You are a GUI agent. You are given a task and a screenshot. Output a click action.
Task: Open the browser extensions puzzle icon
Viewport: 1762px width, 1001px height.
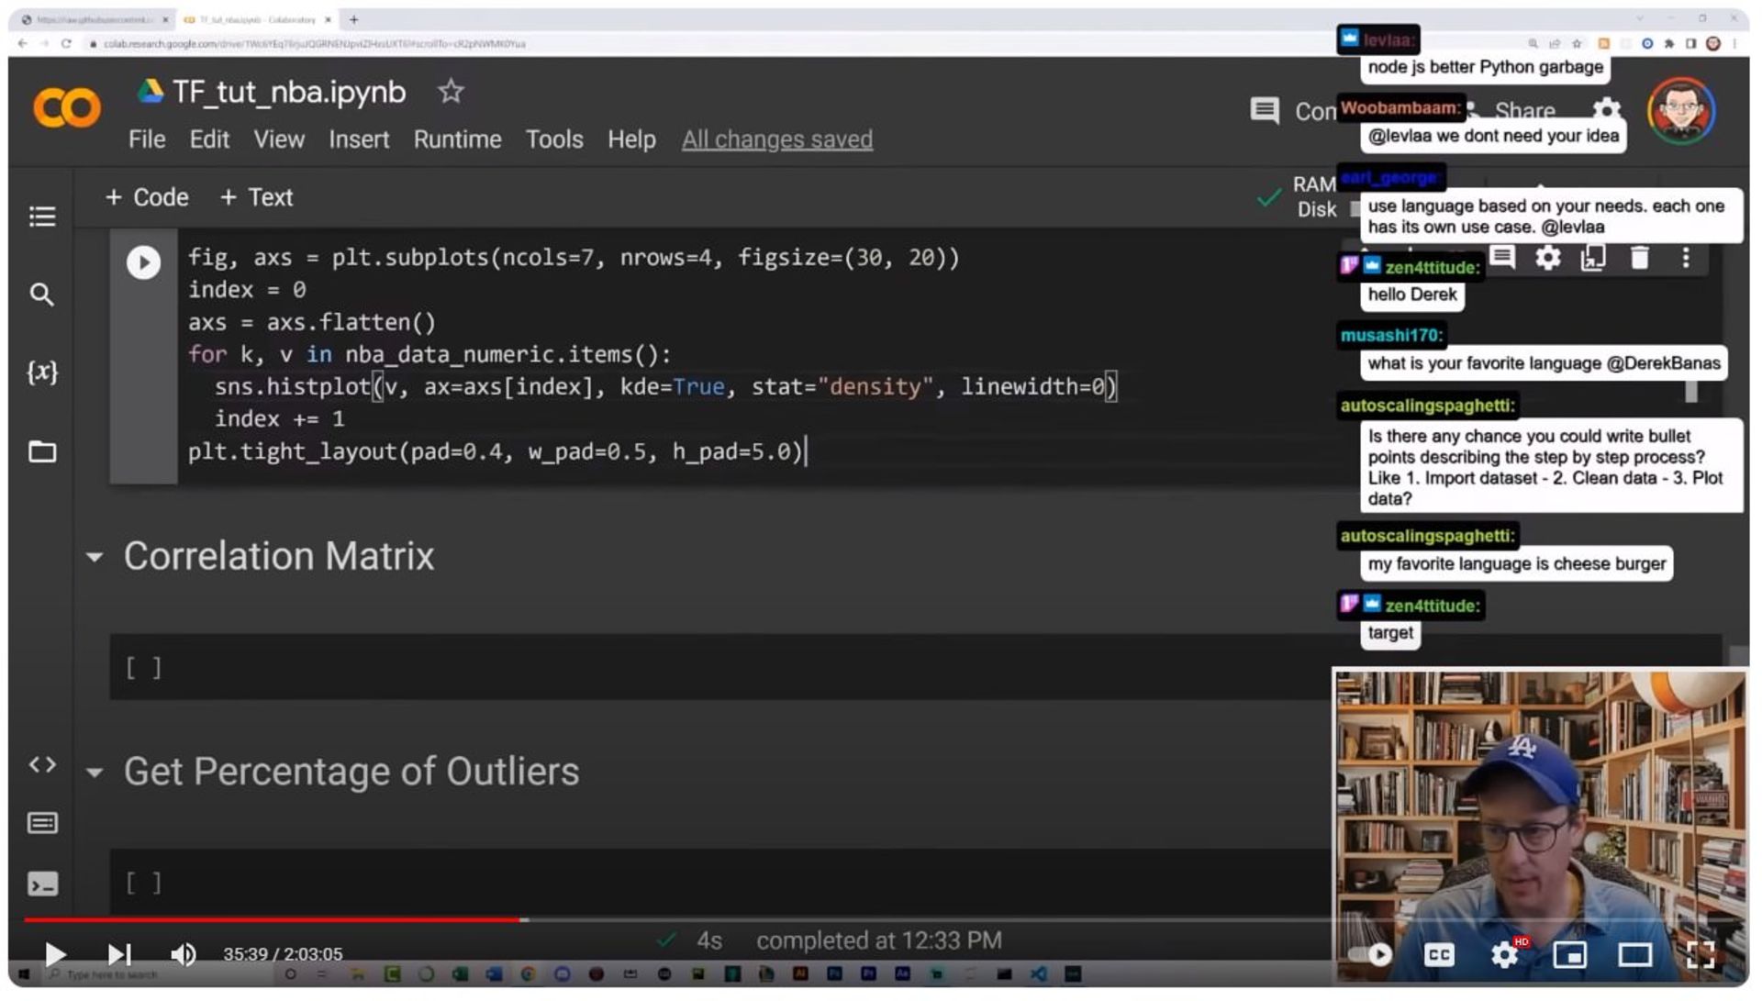pos(1669,43)
